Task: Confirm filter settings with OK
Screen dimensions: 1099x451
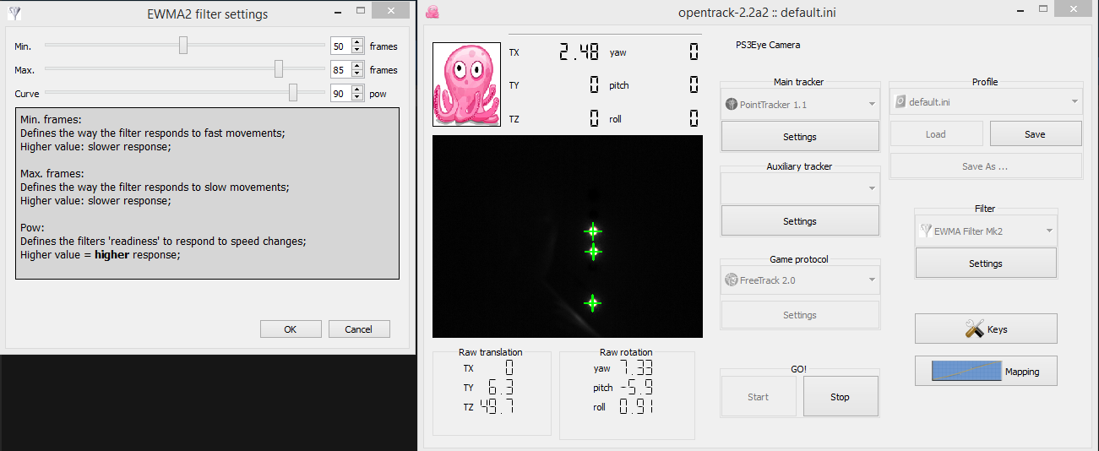Action: point(291,329)
